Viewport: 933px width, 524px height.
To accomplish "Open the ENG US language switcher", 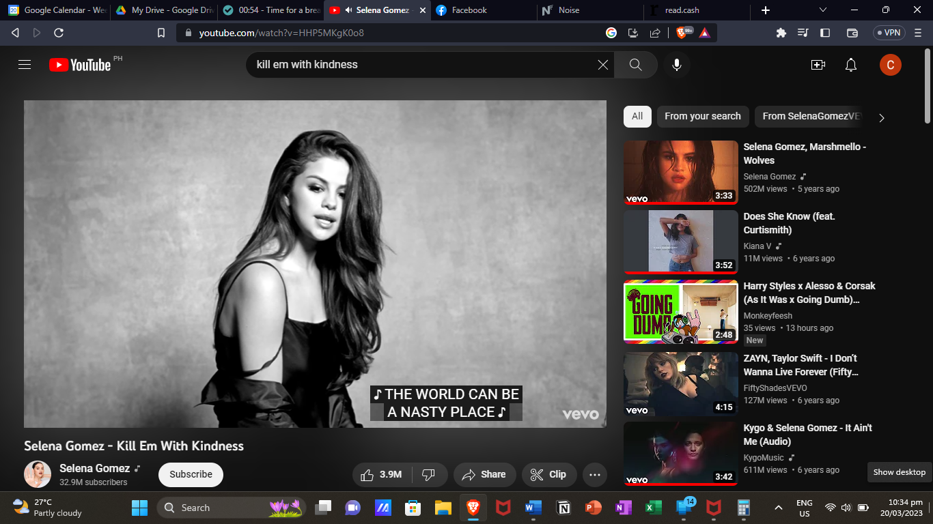I will point(805,508).
